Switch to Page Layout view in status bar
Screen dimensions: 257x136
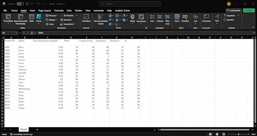coord(217,134)
